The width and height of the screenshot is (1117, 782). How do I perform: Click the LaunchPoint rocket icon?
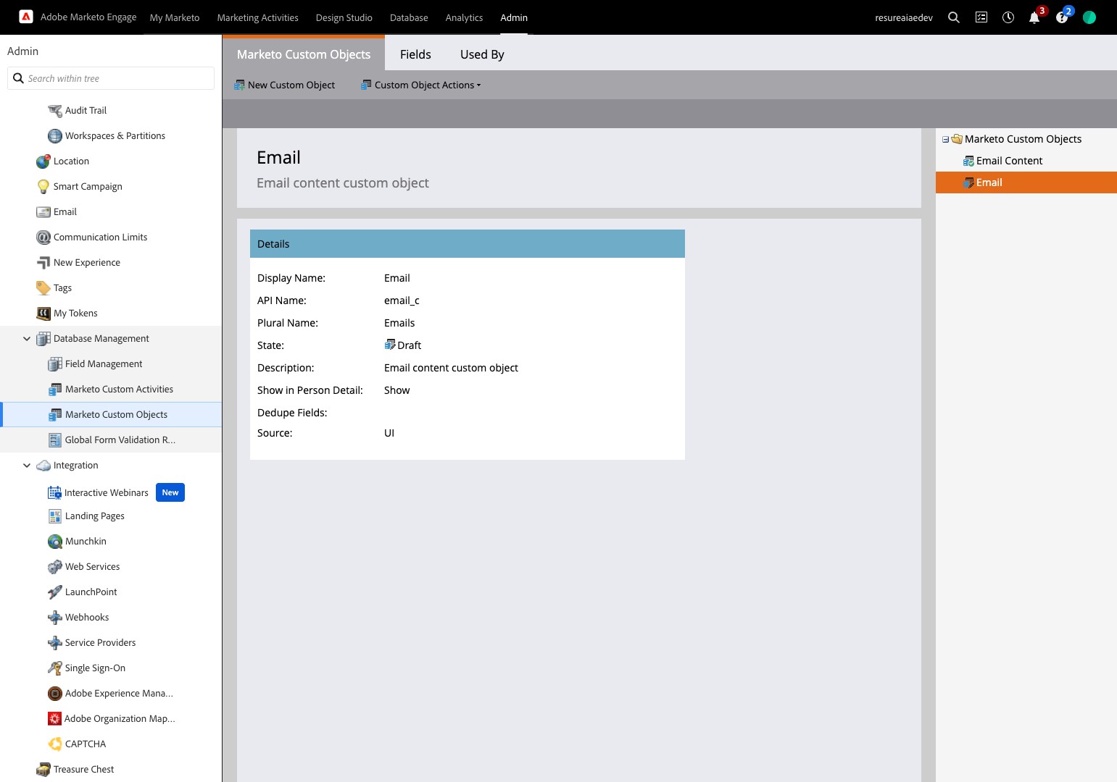pyautogui.click(x=55, y=592)
